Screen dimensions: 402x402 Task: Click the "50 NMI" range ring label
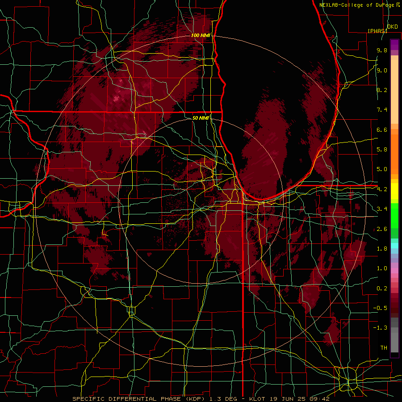pos(201,118)
